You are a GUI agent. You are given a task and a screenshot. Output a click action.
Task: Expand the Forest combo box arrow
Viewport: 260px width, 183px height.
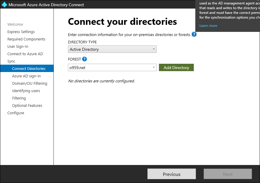154,67
